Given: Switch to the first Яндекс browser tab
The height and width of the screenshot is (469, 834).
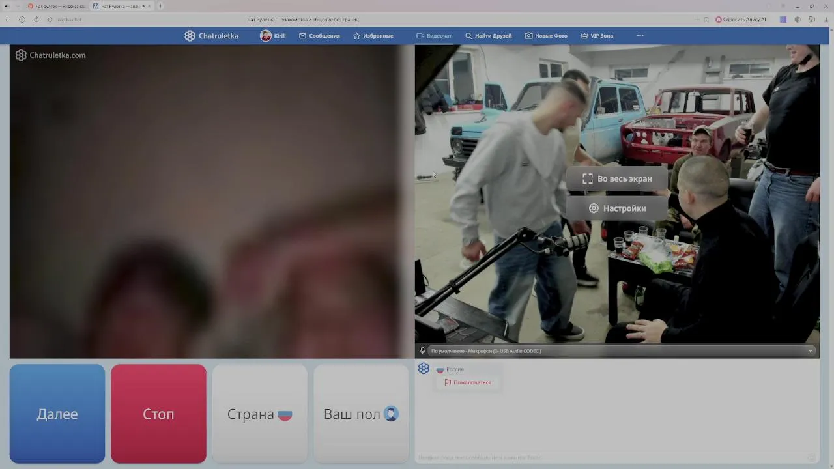Looking at the screenshot, I should 56,6.
